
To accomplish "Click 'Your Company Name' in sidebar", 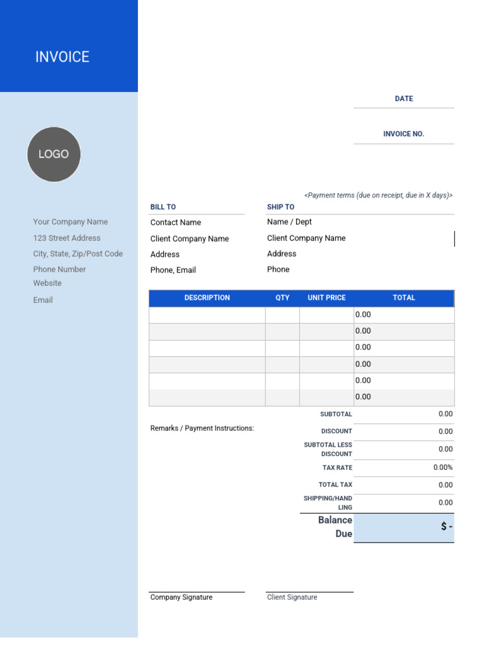I will coord(71,221).
